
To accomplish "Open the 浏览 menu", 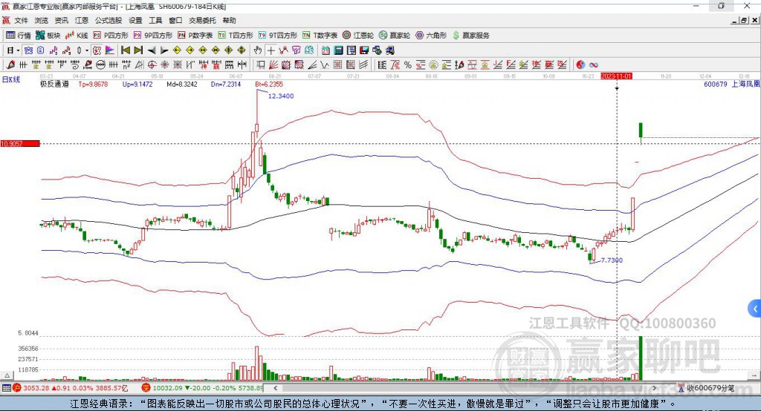I will 42,20.
